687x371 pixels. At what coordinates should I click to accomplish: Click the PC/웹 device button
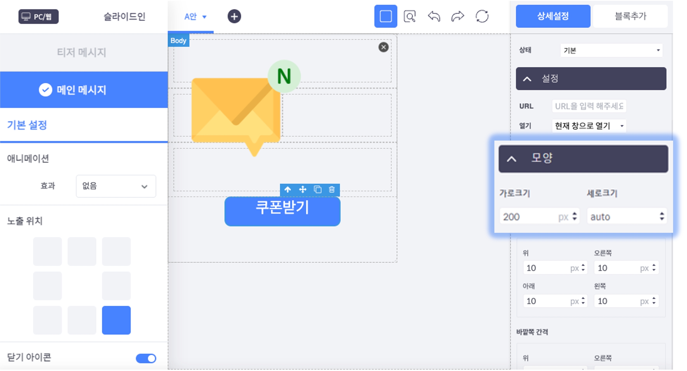(38, 16)
